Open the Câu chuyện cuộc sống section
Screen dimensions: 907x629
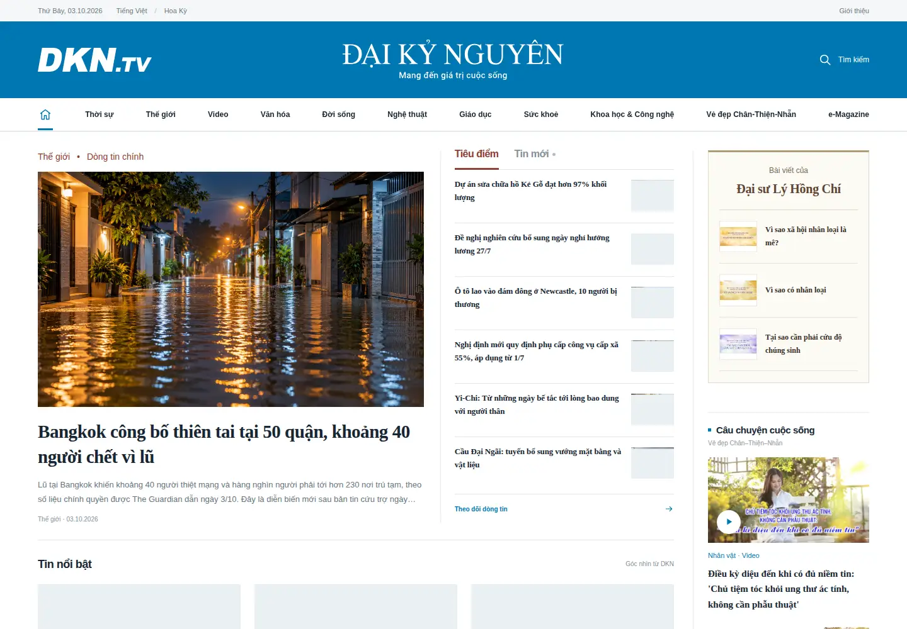coord(765,430)
